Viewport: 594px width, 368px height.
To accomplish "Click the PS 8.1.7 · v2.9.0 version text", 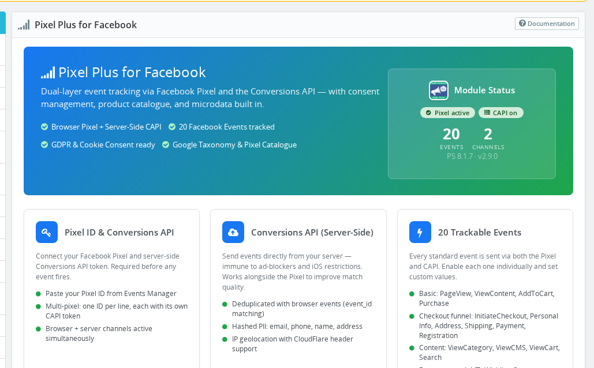I will pyautogui.click(x=472, y=156).
